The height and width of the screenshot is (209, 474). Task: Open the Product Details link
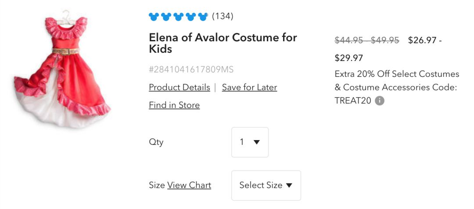180,87
